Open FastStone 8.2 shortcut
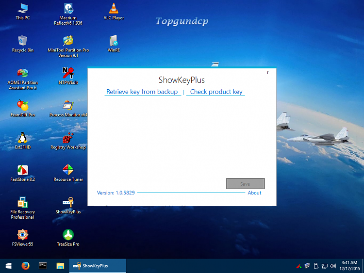Viewport: 364px width, 273px height. (x=22, y=173)
